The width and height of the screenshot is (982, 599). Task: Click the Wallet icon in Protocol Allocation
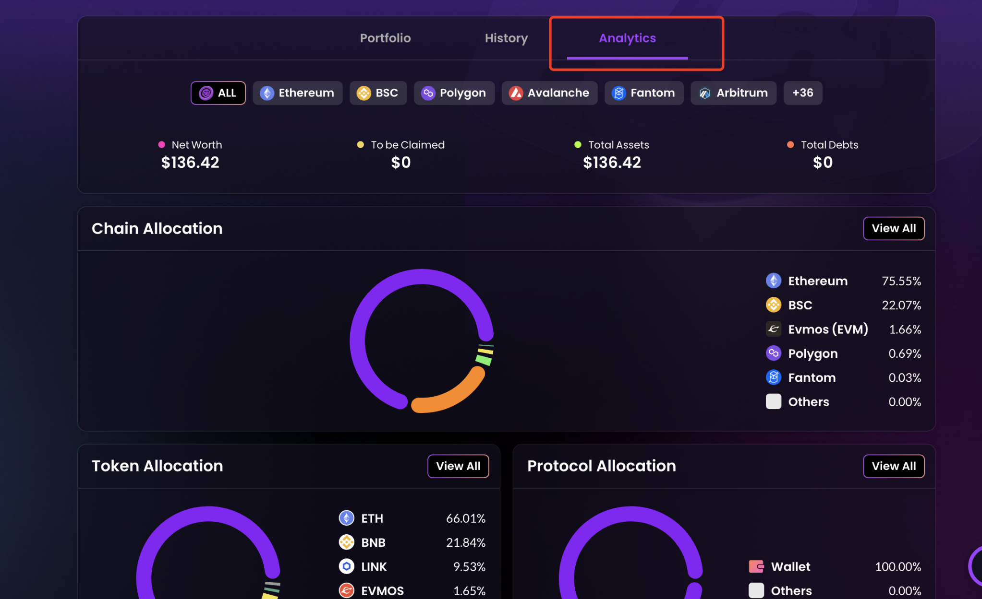(x=756, y=566)
